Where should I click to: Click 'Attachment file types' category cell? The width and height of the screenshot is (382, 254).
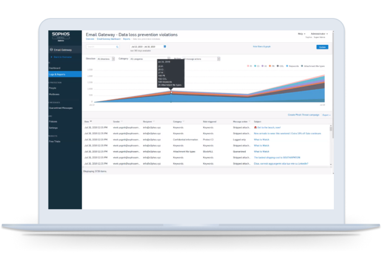click(x=184, y=152)
